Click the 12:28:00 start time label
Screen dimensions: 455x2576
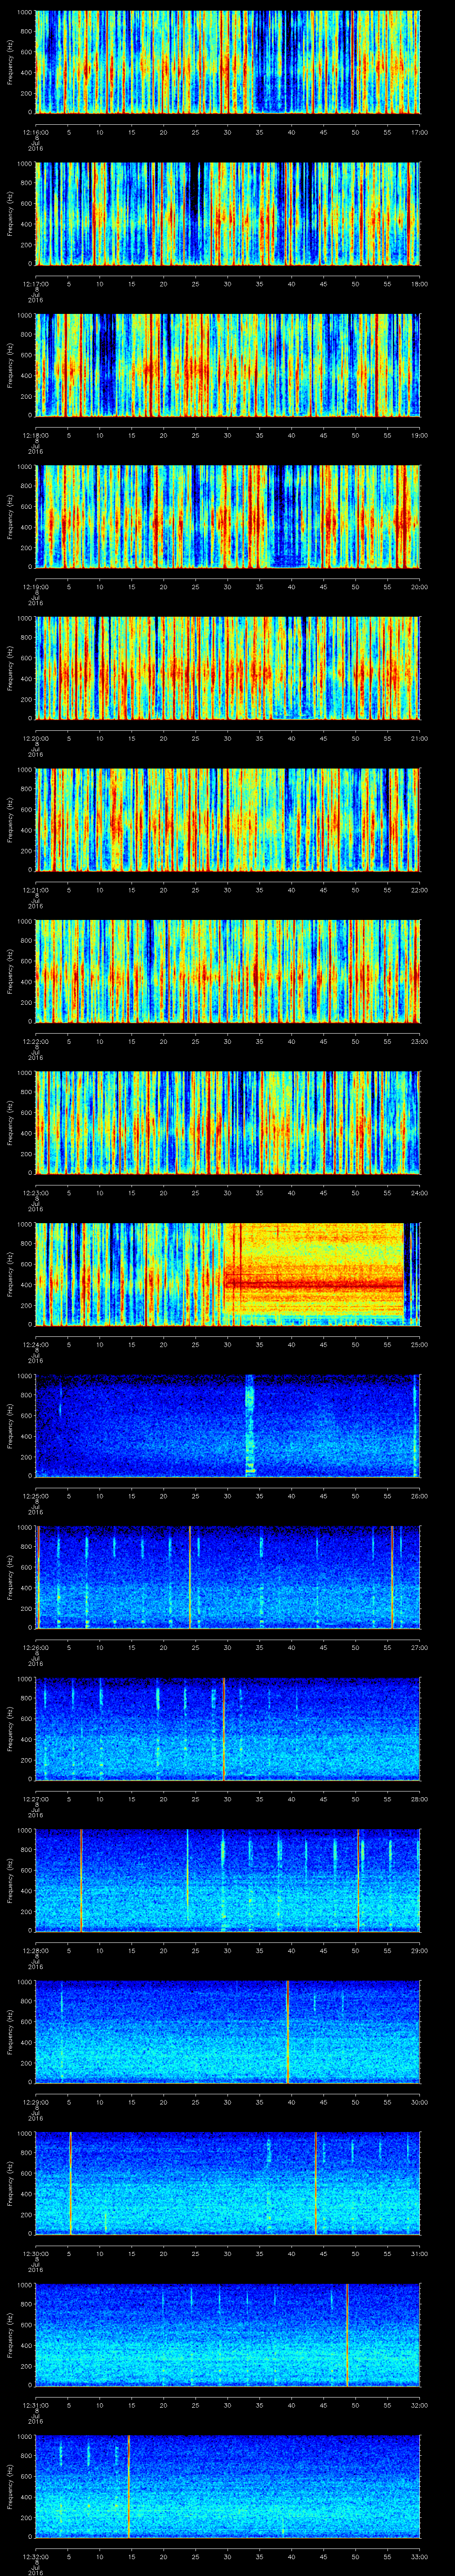(36, 1950)
